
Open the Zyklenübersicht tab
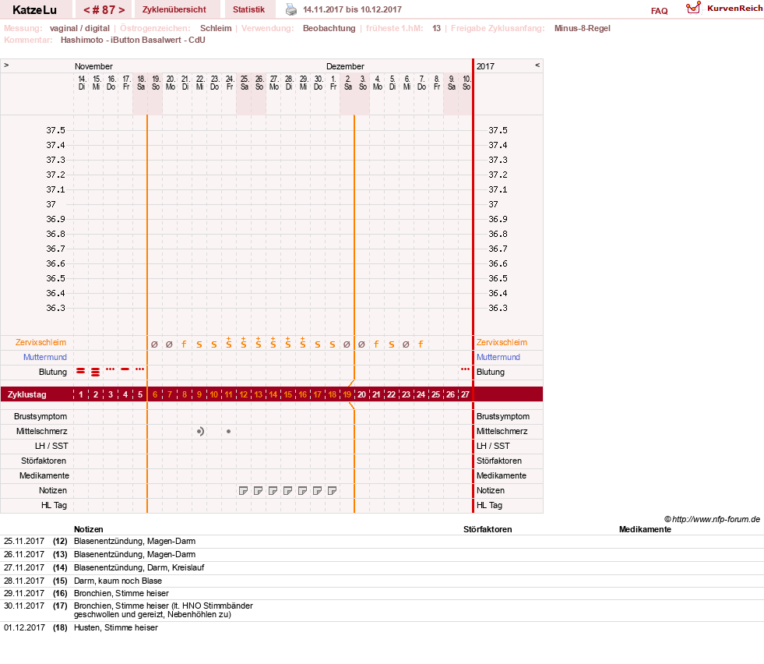click(174, 9)
